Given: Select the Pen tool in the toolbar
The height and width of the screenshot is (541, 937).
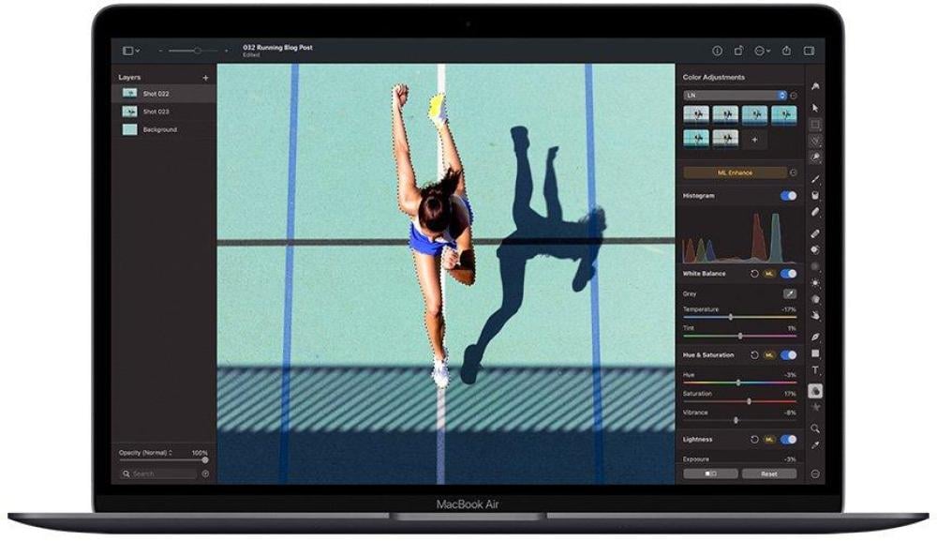Looking at the screenshot, I should point(815,336).
